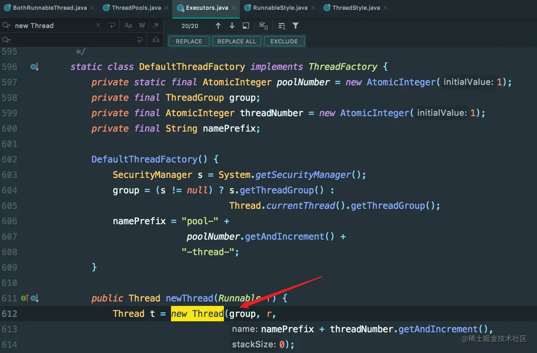Click the multiple-cursor selection lines icon
Screen dimensions: 537x353
point(282,26)
